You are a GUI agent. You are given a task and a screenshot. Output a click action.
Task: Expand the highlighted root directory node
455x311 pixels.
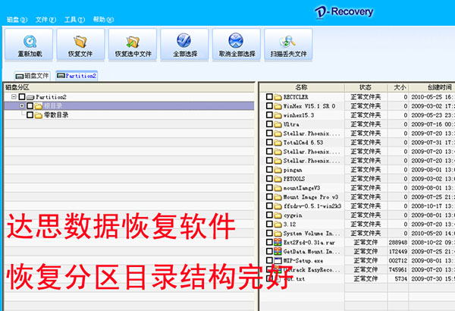coord(22,105)
